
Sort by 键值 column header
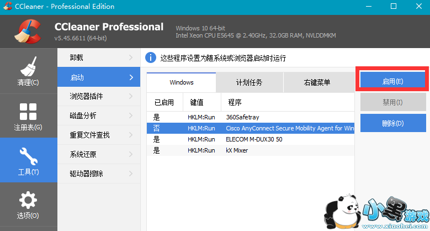(x=202, y=102)
